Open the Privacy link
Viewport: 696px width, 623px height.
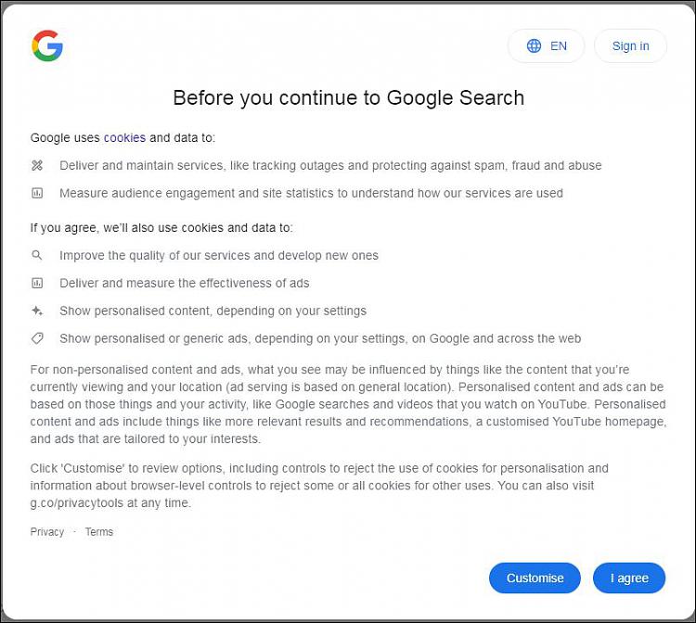[47, 532]
